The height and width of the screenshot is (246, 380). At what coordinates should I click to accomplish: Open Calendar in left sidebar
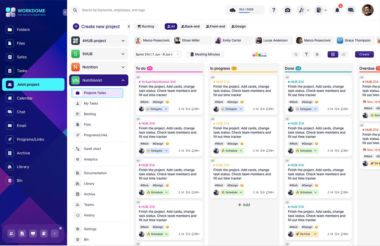tap(25, 98)
